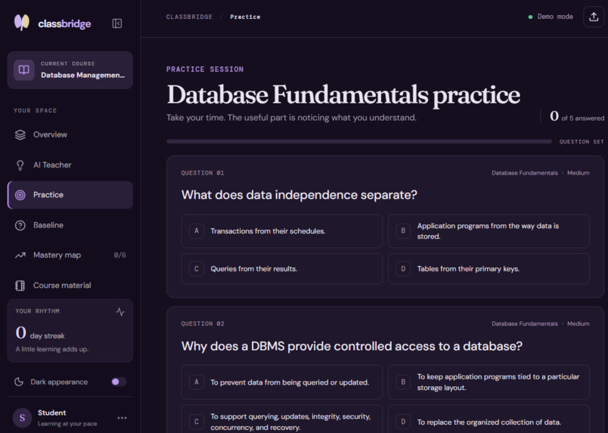This screenshot has height=433, width=608.
Task: Click the 'QUESTION 02' label
Action: [203, 323]
